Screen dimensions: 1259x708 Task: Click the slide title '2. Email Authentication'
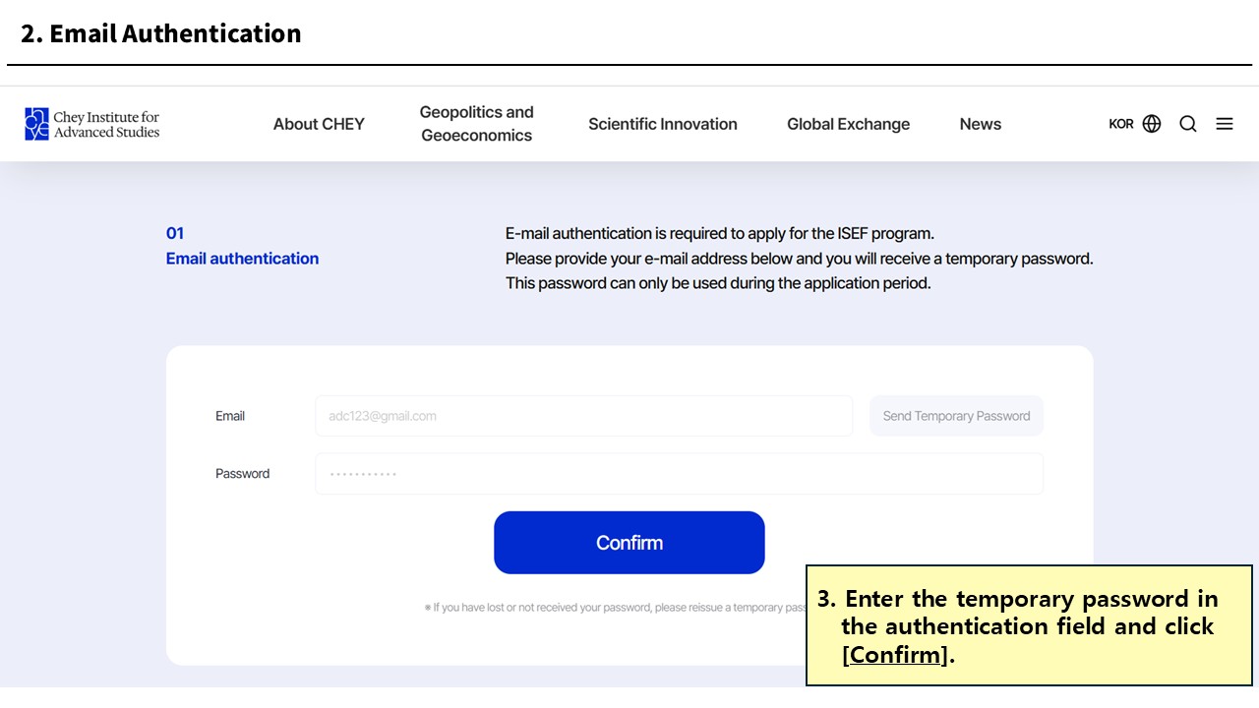(x=161, y=33)
